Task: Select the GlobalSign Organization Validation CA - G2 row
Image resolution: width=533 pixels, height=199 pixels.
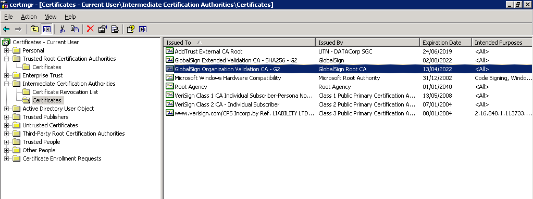Action: tap(348, 69)
